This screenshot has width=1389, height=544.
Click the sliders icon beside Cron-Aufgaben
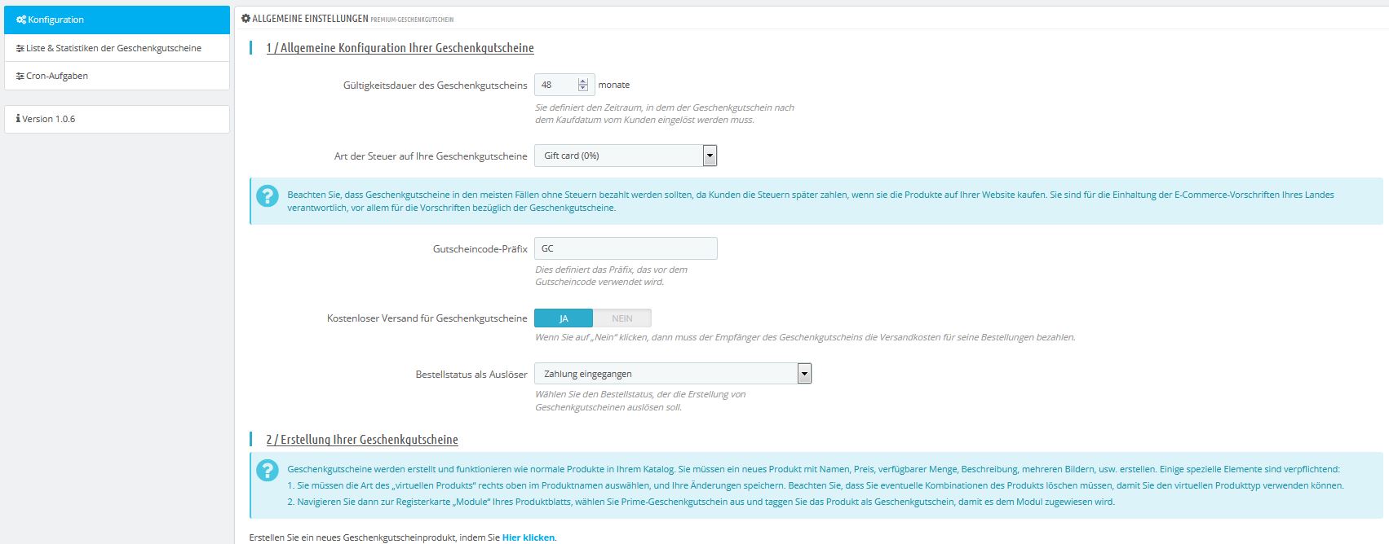(x=20, y=76)
